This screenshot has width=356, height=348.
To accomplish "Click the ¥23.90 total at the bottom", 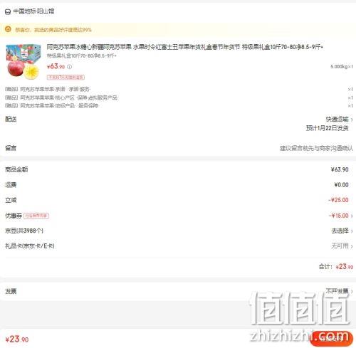I will coord(17,339).
